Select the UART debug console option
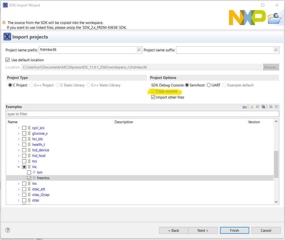The width and height of the screenshot is (285, 240). point(209,85)
